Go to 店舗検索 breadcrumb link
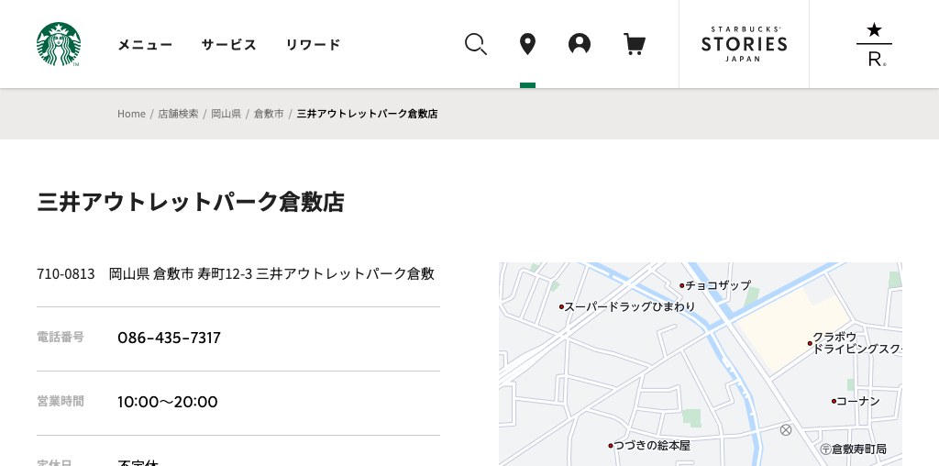The width and height of the screenshot is (939, 466). click(178, 114)
